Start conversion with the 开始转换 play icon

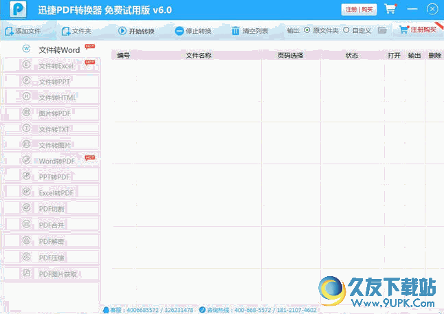pos(122,31)
